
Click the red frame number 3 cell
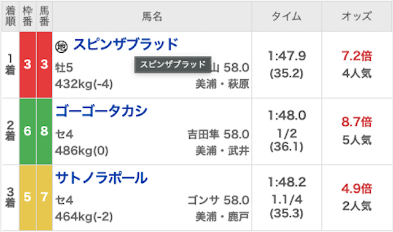tap(28, 64)
